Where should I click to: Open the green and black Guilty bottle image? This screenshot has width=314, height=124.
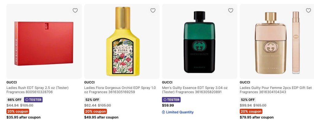point(200,41)
